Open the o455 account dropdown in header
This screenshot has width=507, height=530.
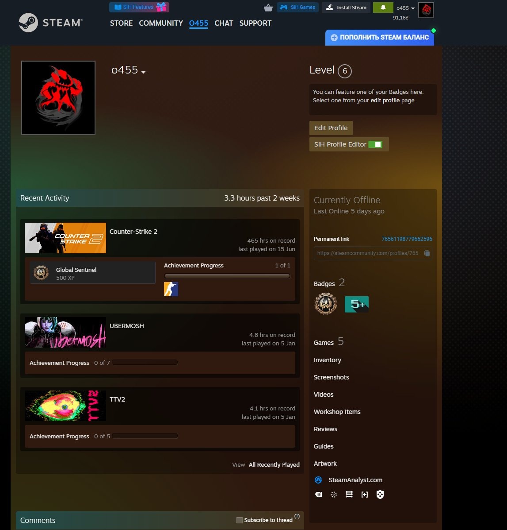[x=405, y=8]
